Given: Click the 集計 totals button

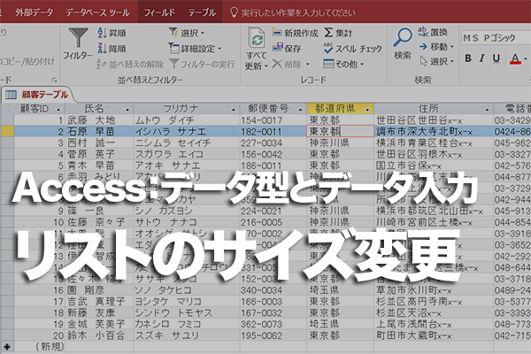Looking at the screenshot, I should [x=338, y=33].
